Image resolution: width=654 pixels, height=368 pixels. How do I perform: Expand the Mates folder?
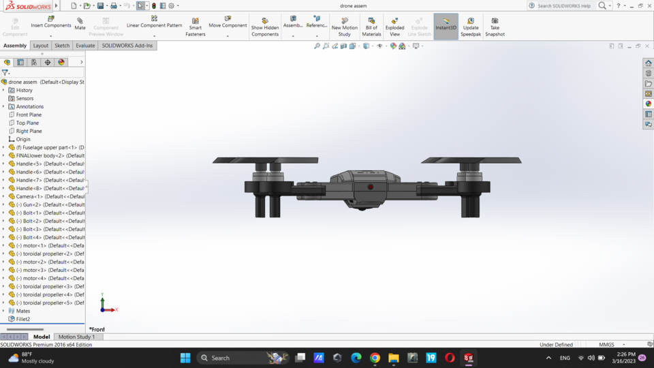(x=4, y=311)
